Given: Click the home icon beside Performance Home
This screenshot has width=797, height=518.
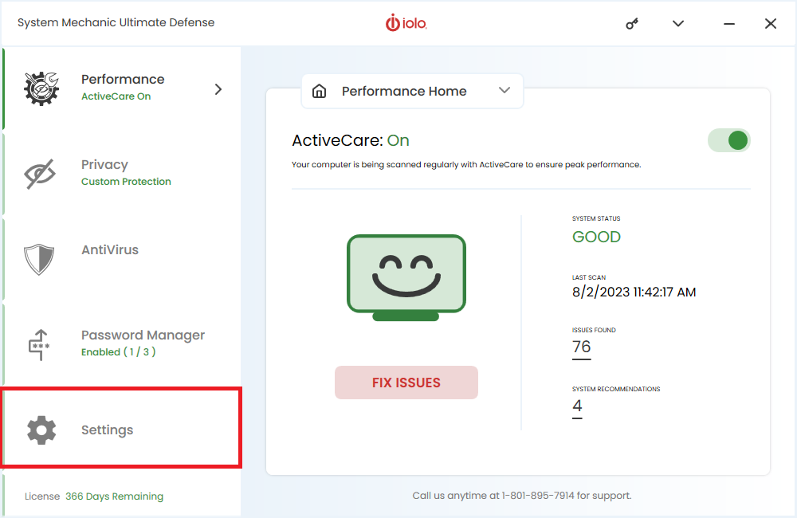Looking at the screenshot, I should click(x=320, y=91).
